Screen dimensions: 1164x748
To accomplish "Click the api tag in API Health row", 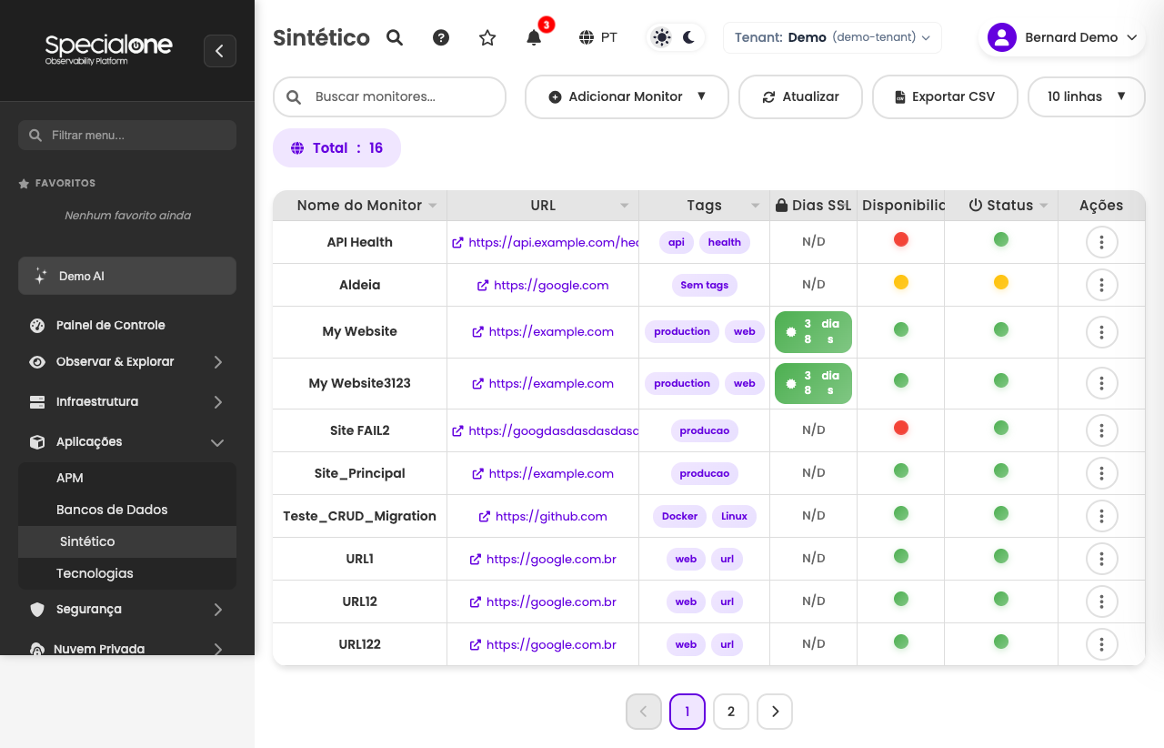I will (677, 242).
